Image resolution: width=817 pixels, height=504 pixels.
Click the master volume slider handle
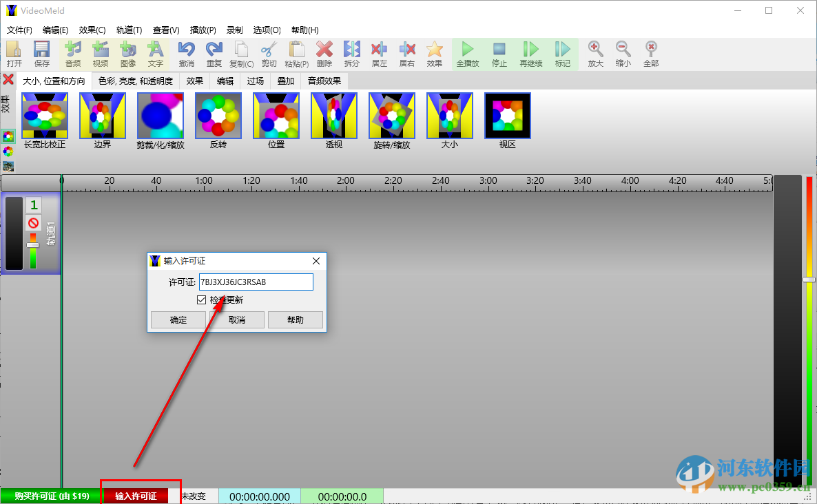[809, 280]
